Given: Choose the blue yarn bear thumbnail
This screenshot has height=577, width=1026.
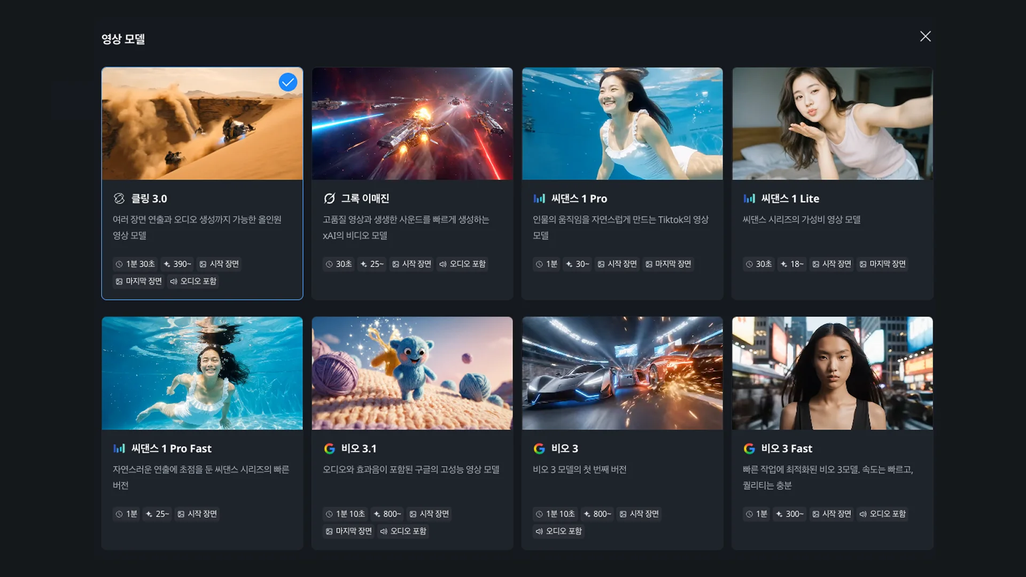Looking at the screenshot, I should pyautogui.click(x=412, y=373).
